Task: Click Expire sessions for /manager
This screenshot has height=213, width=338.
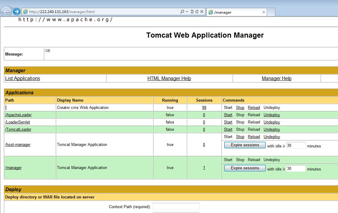Action: [245, 168]
